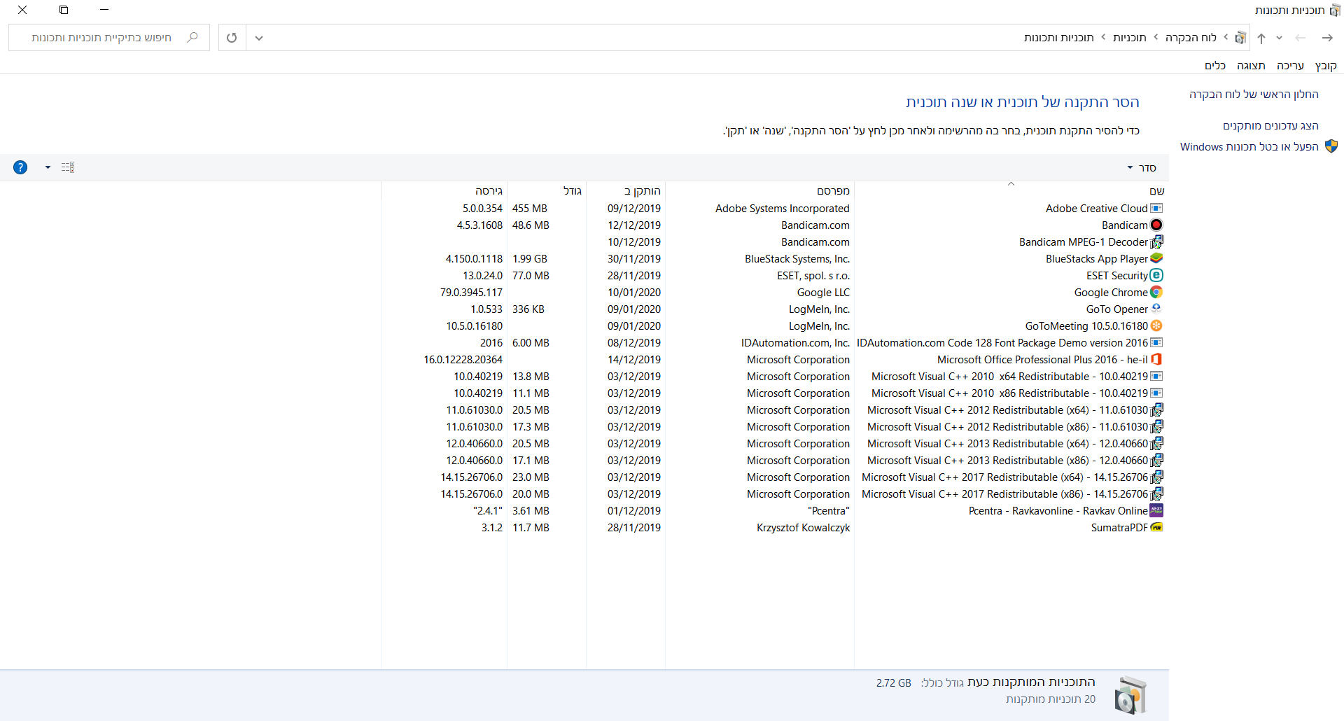Select the GoToMeeting orange icon

(x=1156, y=325)
